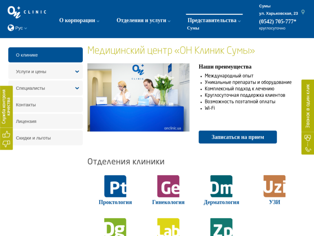Click the Отделения клиники heading
Viewport: 314px width, 236px height.
coord(126,162)
